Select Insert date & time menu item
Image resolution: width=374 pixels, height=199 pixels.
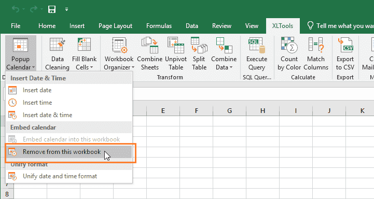click(x=68, y=115)
